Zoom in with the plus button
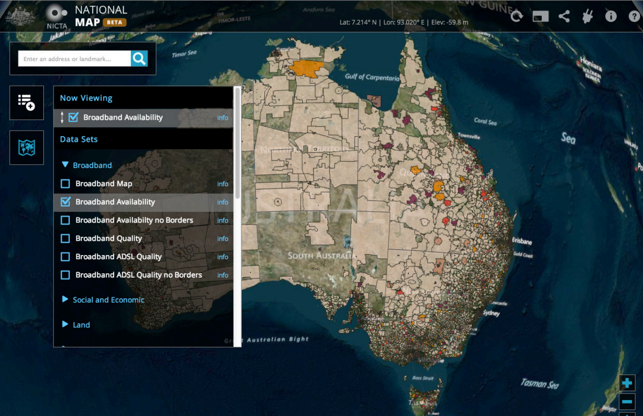 pyautogui.click(x=627, y=383)
